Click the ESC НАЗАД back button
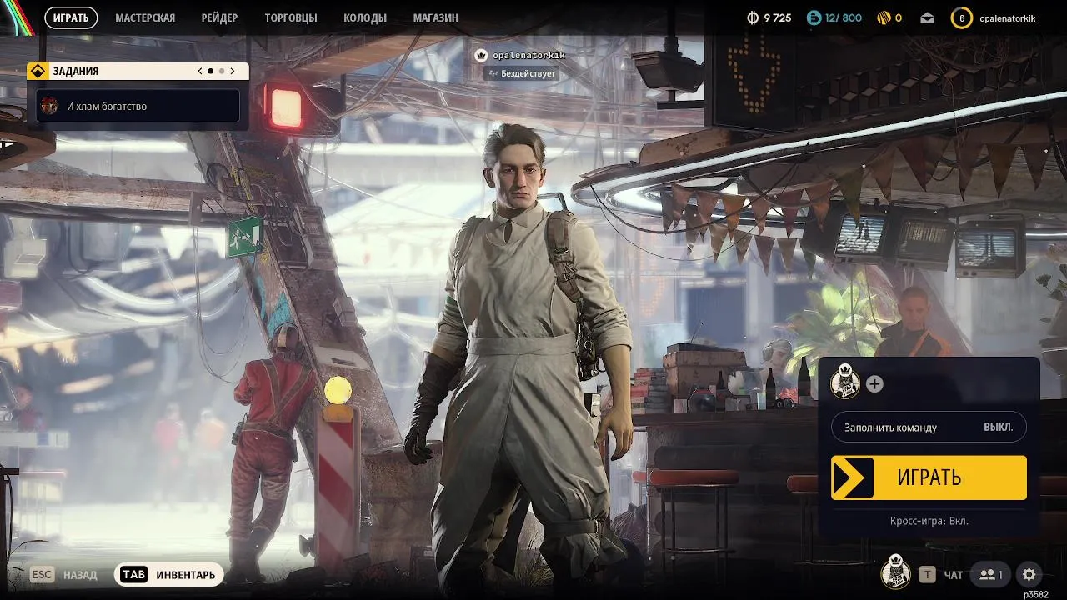The image size is (1067, 600). (64, 575)
